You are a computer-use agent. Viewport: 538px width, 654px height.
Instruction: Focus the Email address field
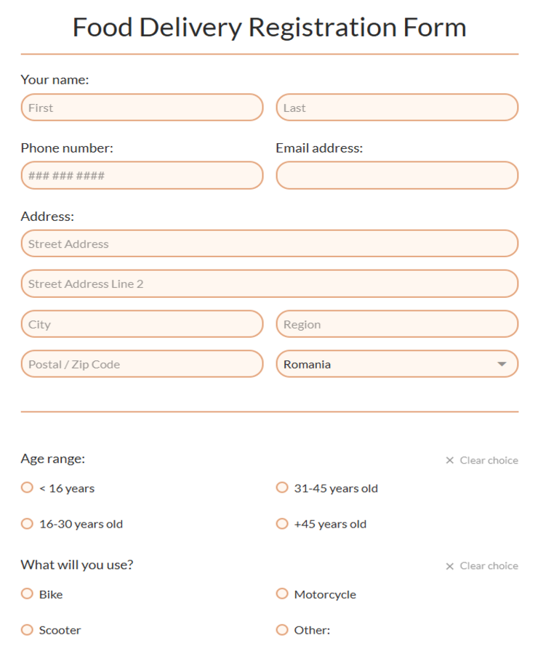tap(397, 176)
